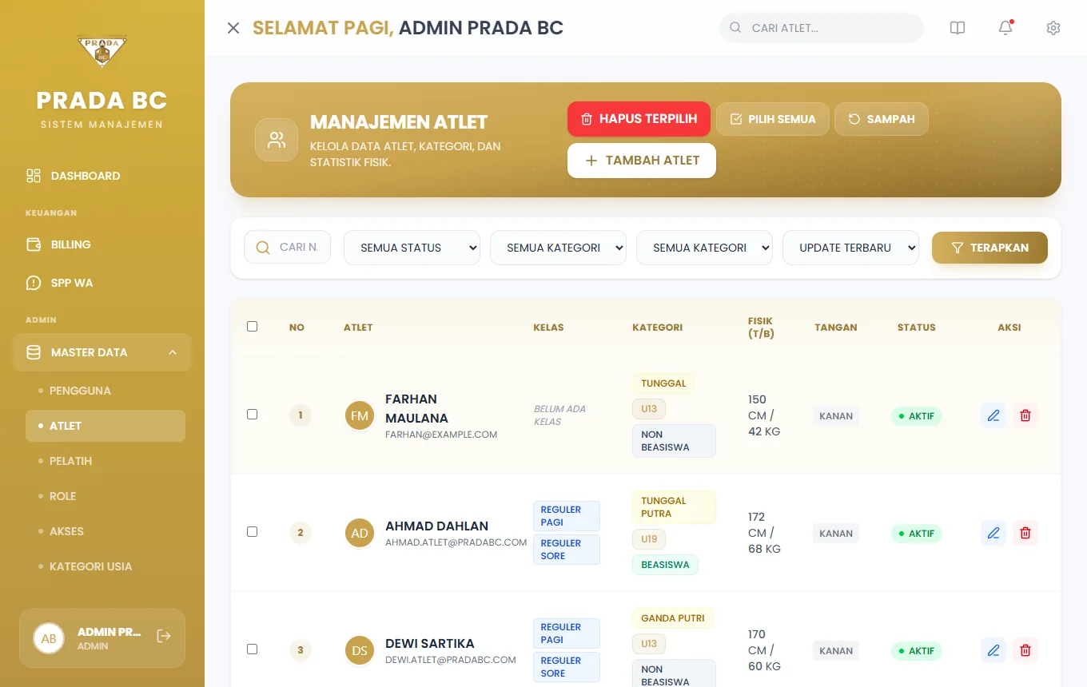Open PENGGUNA submenu item
This screenshot has height=687, width=1087.
[x=106, y=391]
